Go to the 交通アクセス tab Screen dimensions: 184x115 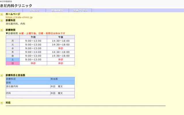click(x=80, y=10)
